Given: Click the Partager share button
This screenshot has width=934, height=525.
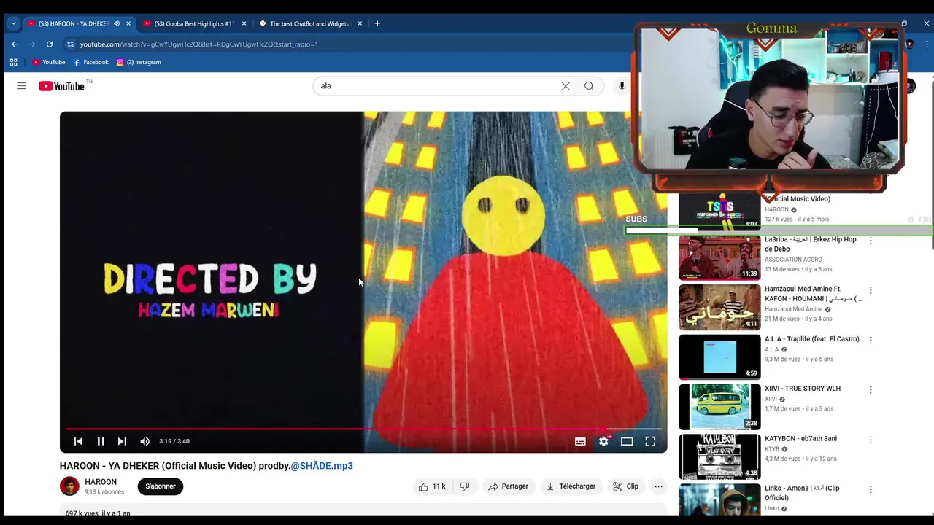Looking at the screenshot, I should tap(509, 486).
